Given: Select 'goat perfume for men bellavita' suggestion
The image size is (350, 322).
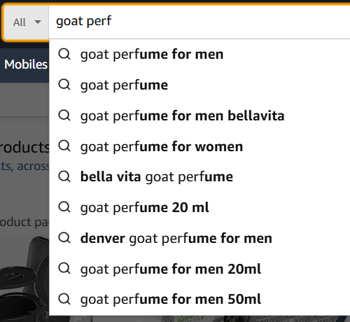Looking at the screenshot, I should (199, 115).
